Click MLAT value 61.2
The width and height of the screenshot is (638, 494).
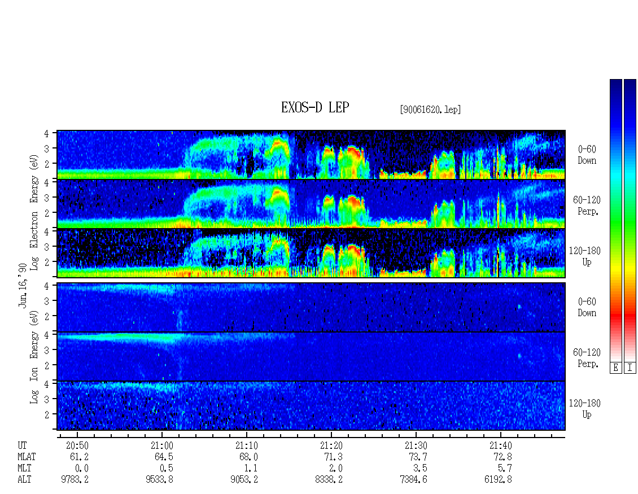click(80, 457)
